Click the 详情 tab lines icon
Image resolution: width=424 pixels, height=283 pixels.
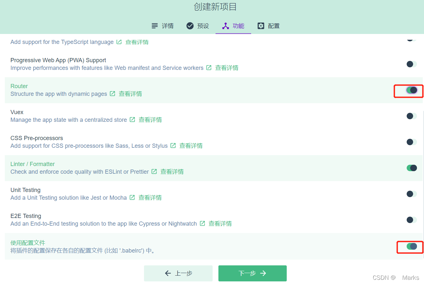point(155,26)
